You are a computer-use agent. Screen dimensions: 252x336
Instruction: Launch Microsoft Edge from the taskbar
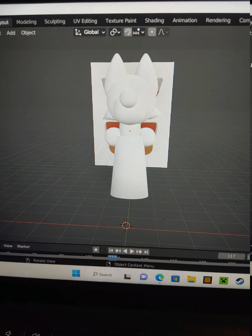(160, 278)
